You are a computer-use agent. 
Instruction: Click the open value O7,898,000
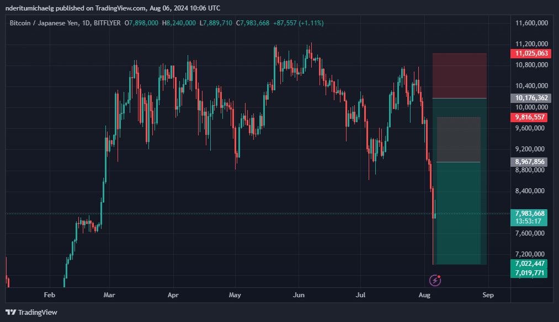(x=141, y=23)
